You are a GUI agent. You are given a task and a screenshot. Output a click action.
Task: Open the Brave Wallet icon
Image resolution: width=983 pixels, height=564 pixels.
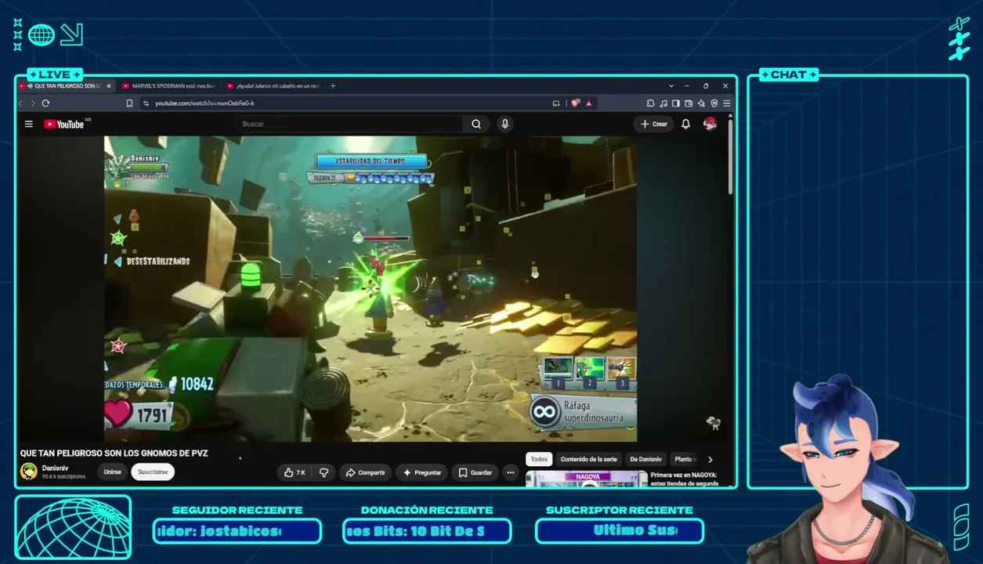688,103
